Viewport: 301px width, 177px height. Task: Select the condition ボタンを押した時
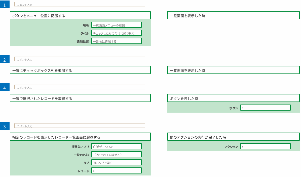(x=234, y=98)
